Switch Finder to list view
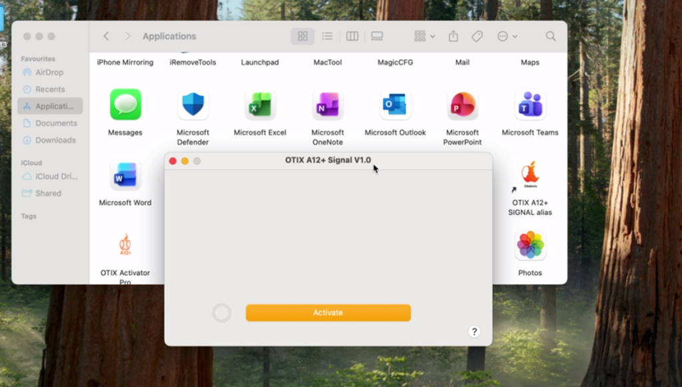This screenshot has height=387, width=682. (x=327, y=36)
